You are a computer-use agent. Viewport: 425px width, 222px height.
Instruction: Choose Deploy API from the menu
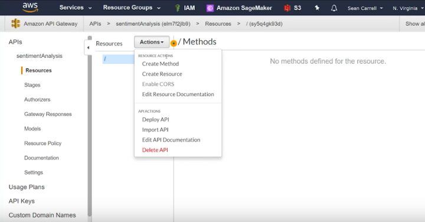[156, 119]
